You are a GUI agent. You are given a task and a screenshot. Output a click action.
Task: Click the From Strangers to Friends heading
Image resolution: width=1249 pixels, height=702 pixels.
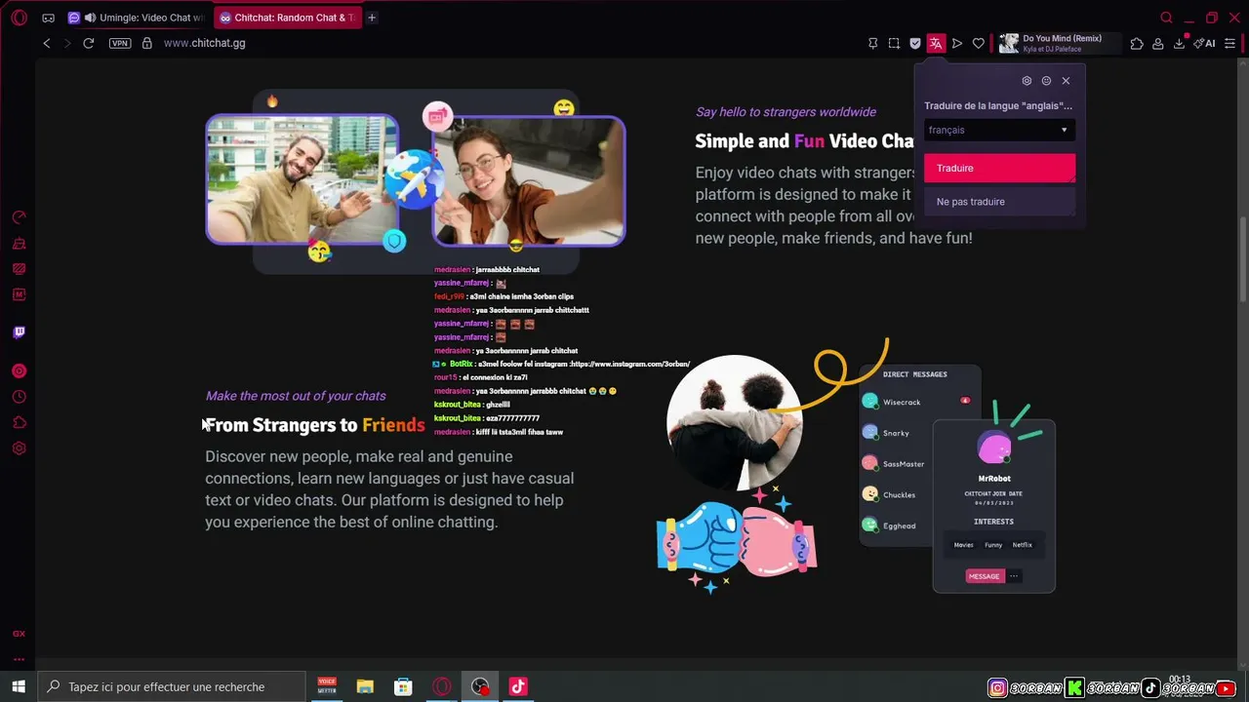pos(315,425)
